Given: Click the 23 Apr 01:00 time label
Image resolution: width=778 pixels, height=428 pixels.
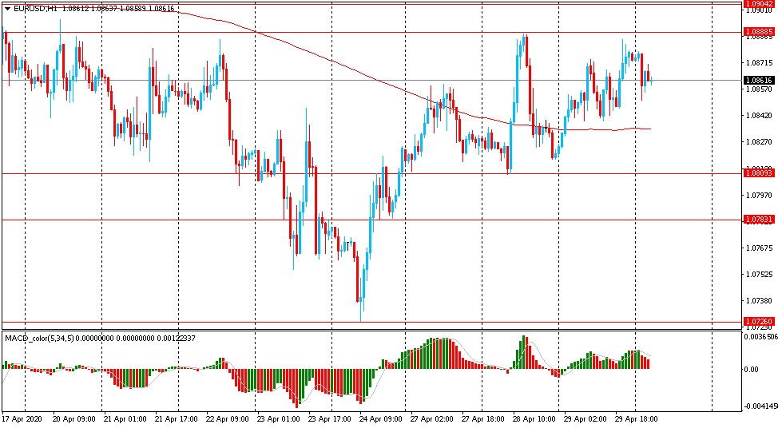Looking at the screenshot, I should click(x=278, y=419).
